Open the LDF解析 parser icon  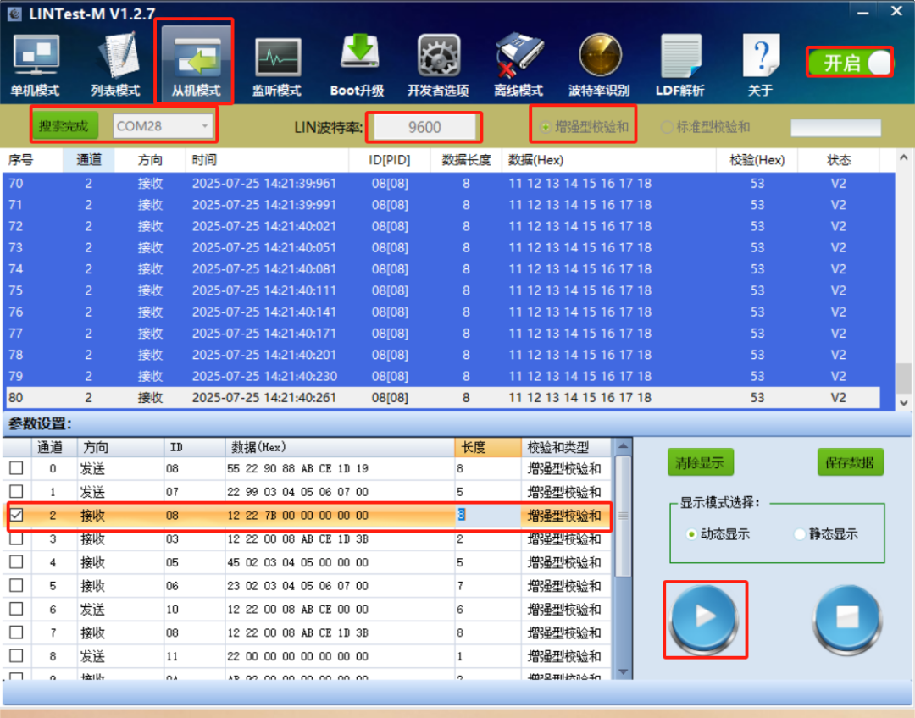click(x=679, y=64)
